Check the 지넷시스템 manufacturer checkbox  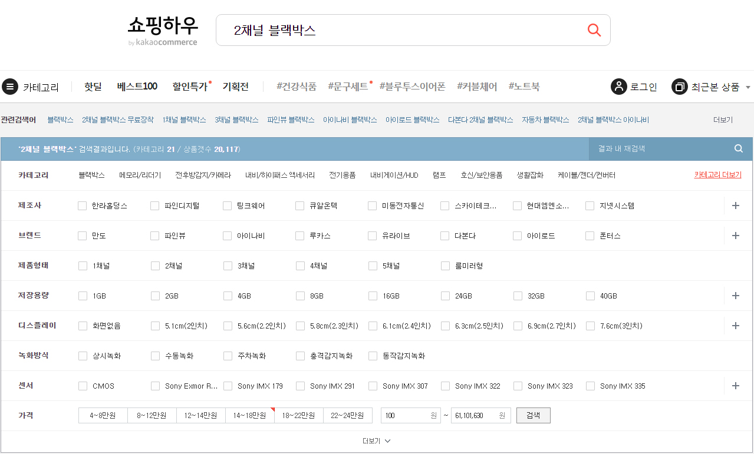(x=590, y=206)
